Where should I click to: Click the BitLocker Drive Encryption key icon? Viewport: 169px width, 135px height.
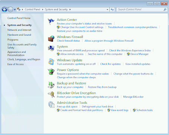click(x=51, y=94)
